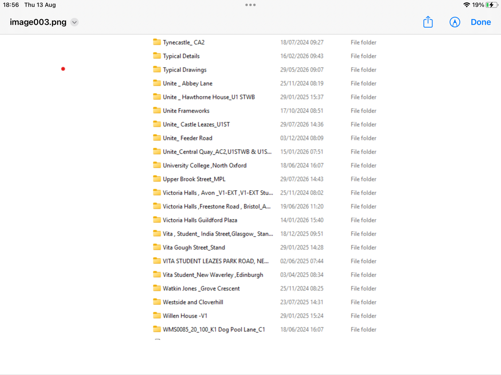
Task: Click the Unite Frameworks folder icon
Action: [157, 110]
